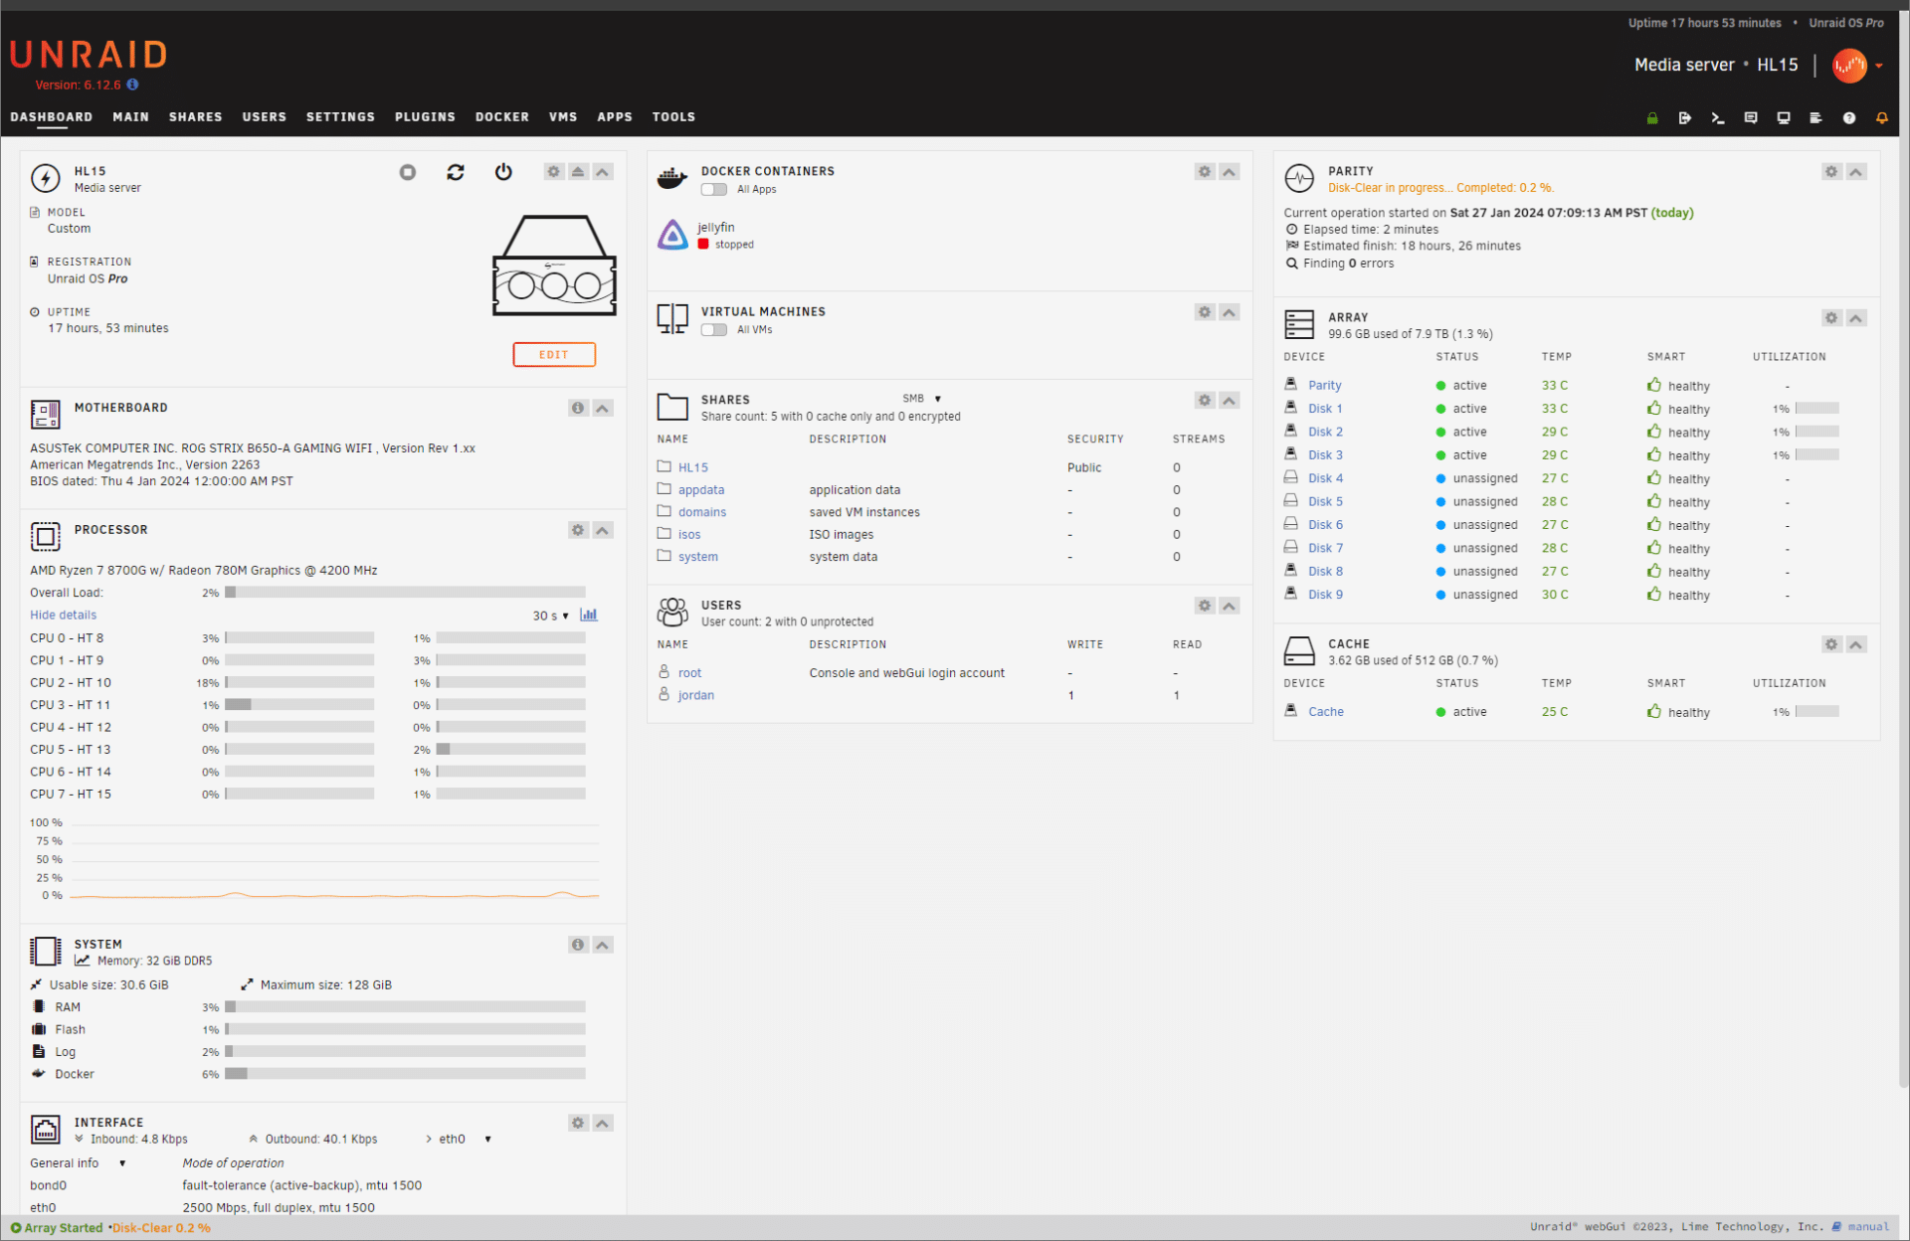Open system info monitor icon in toolbar
The height and width of the screenshot is (1241, 1910).
(x=1784, y=118)
